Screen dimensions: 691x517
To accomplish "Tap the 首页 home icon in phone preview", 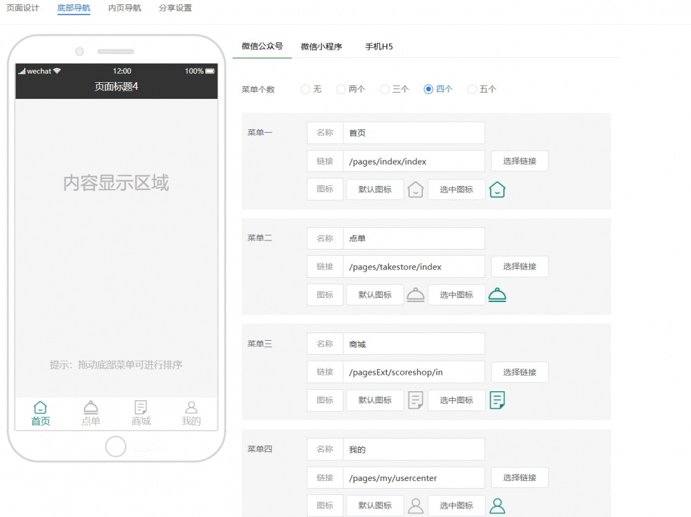I will click(39, 408).
